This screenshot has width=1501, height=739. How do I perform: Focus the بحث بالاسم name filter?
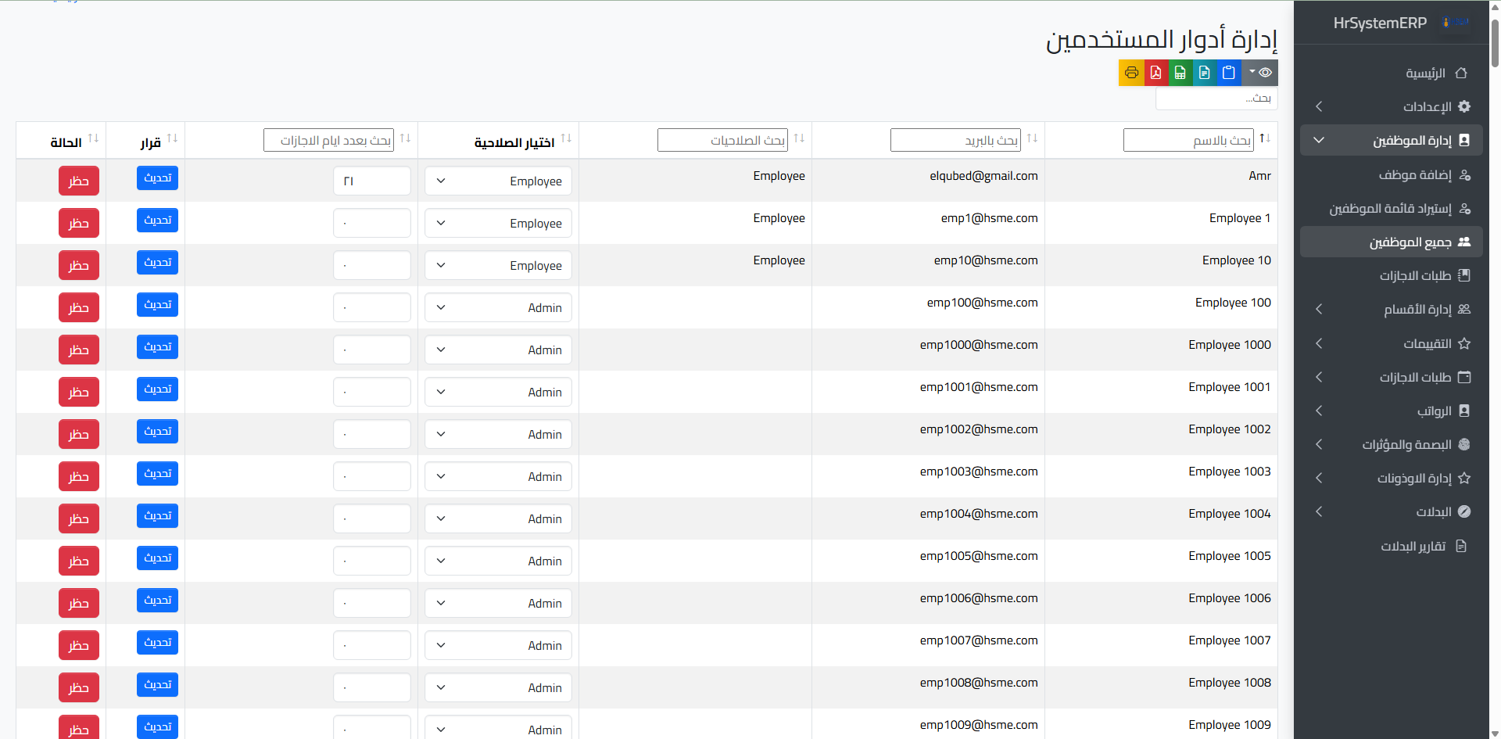point(1188,140)
